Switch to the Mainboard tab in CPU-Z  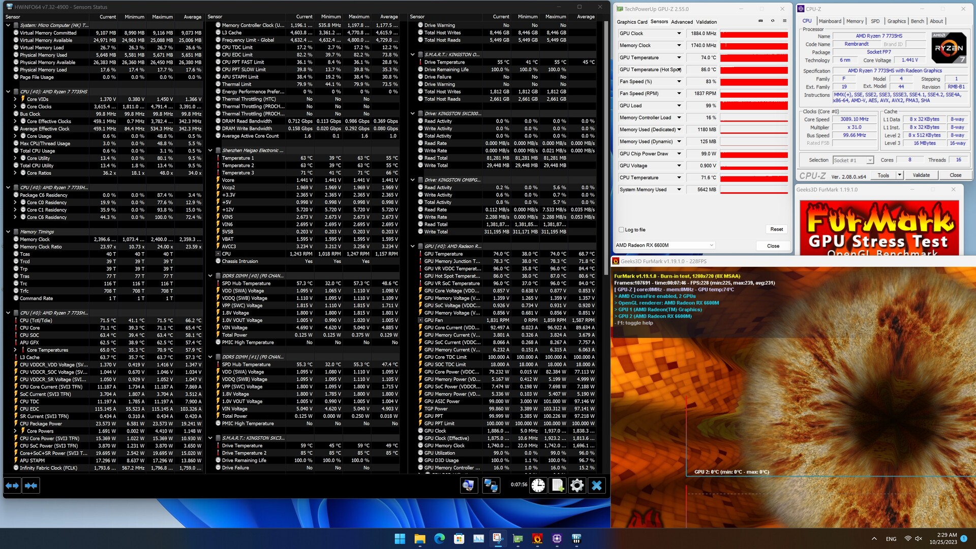point(830,21)
